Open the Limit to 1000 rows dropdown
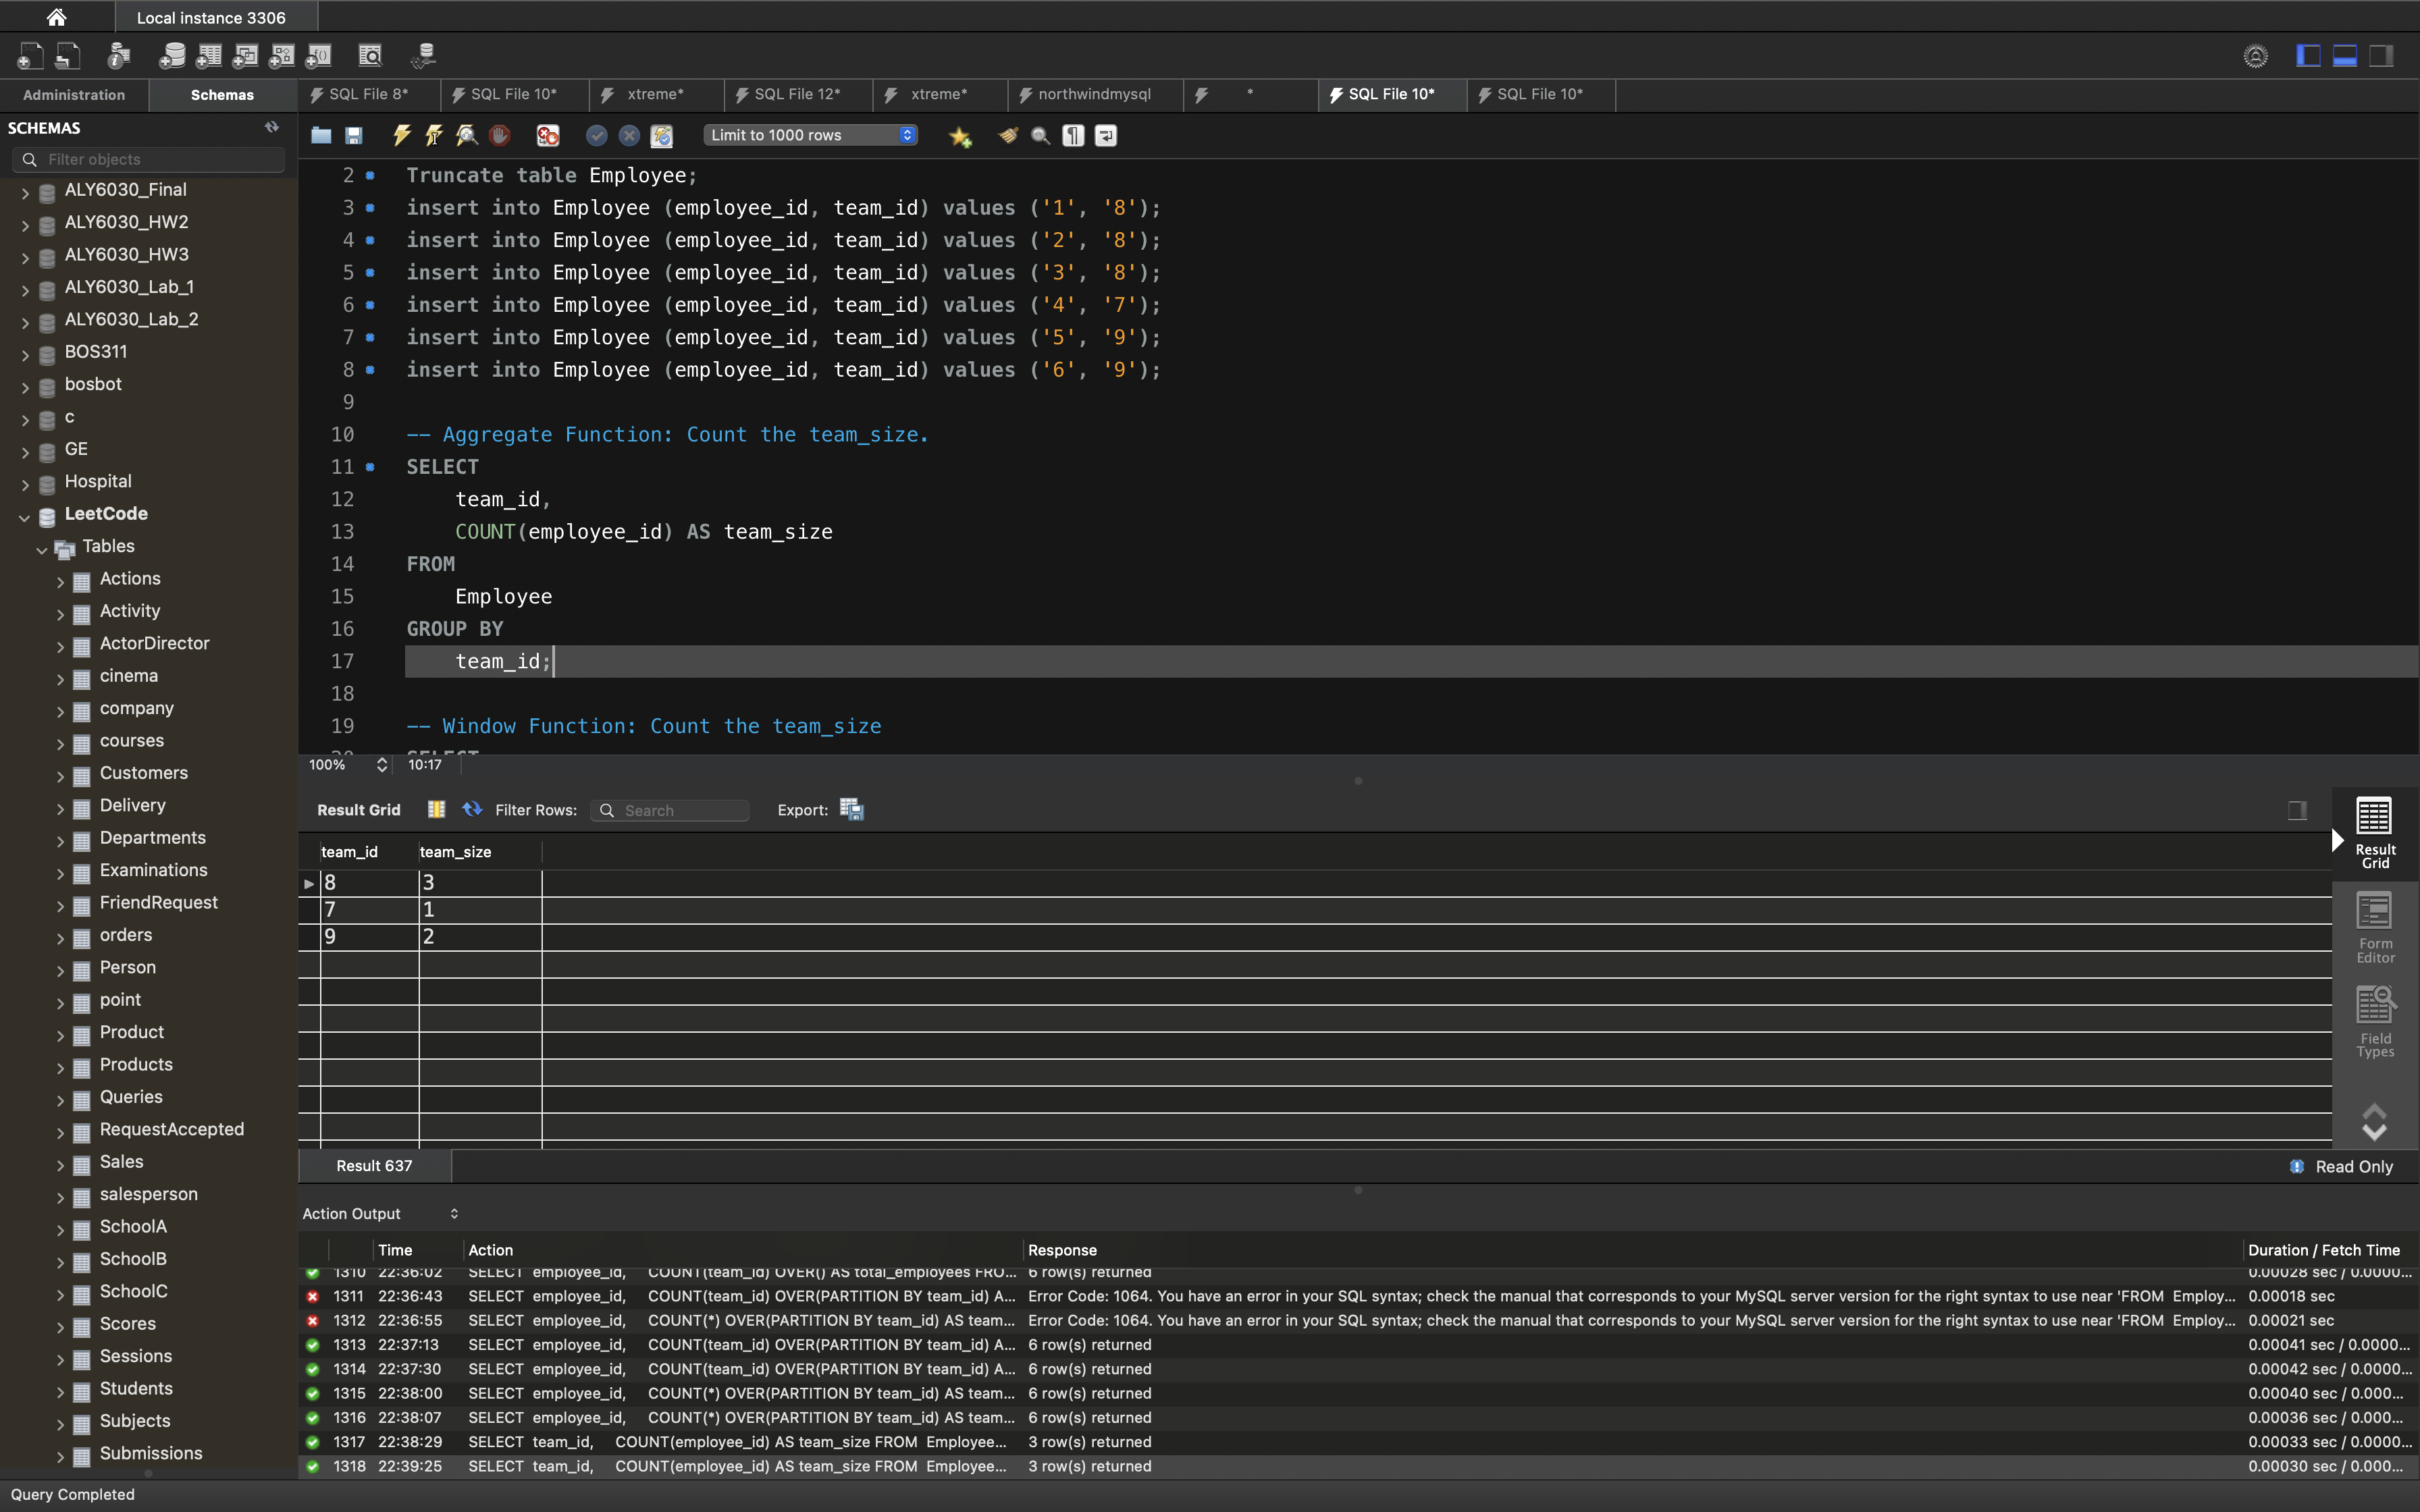 tap(811, 135)
